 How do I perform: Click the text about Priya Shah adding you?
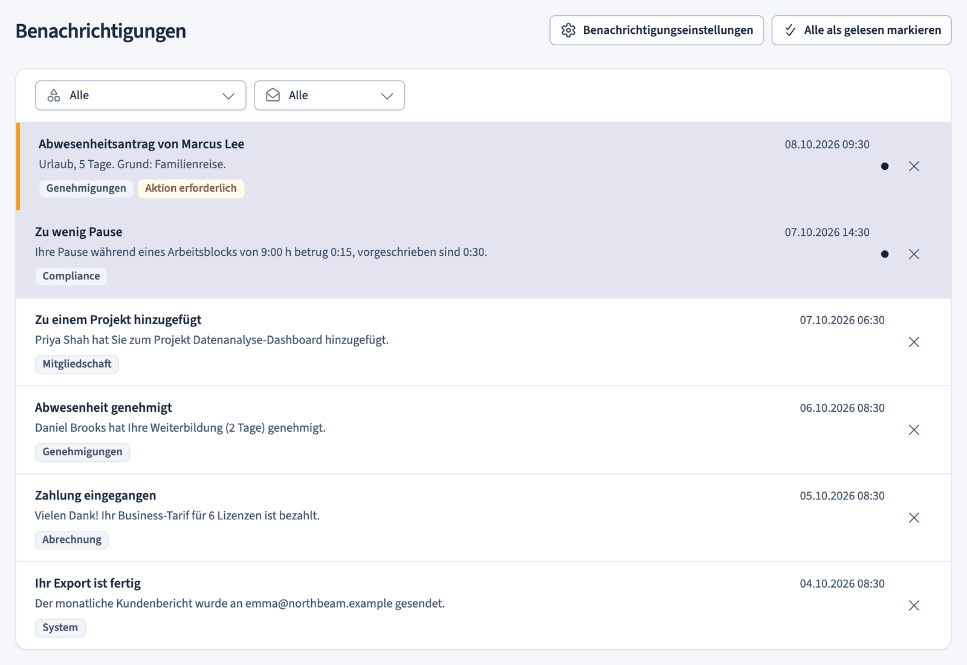click(x=212, y=340)
